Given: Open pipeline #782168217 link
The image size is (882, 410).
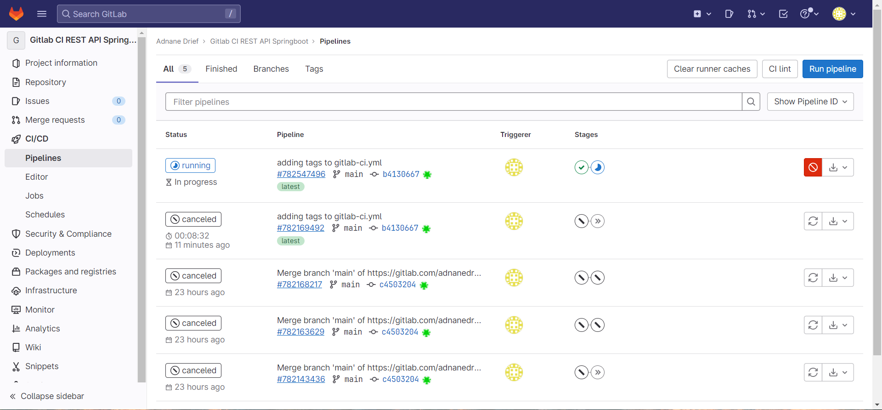Looking at the screenshot, I should click(x=300, y=285).
